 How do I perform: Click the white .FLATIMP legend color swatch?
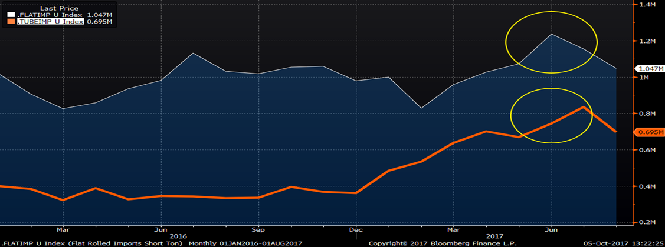coord(11,14)
